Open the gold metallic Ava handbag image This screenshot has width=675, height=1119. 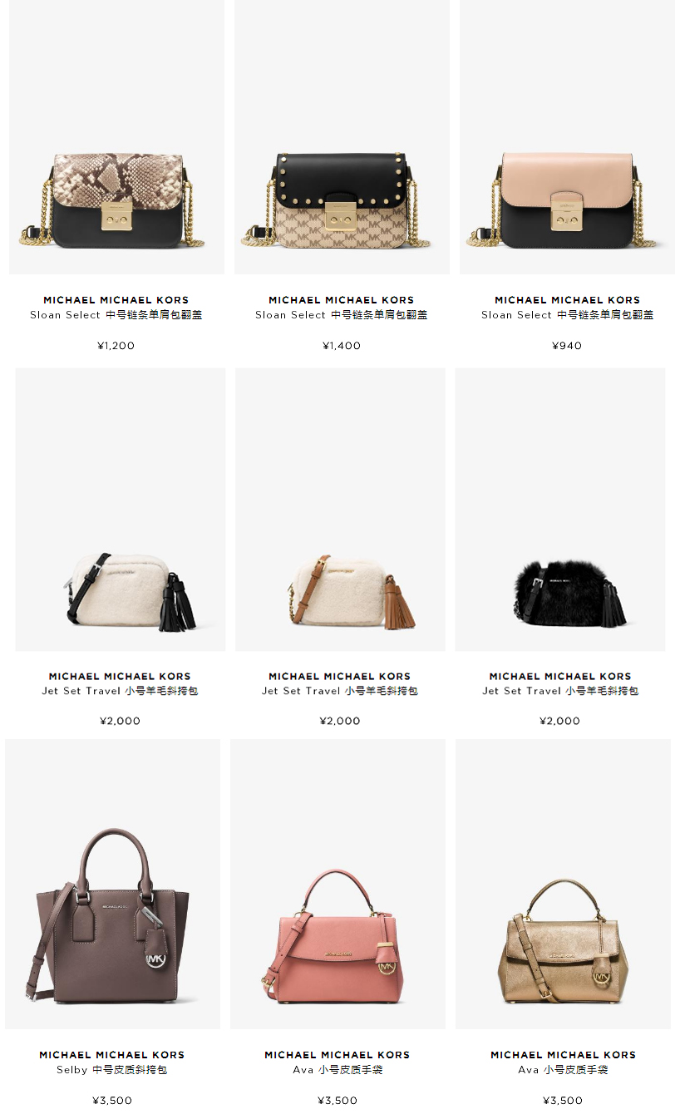tap(563, 884)
